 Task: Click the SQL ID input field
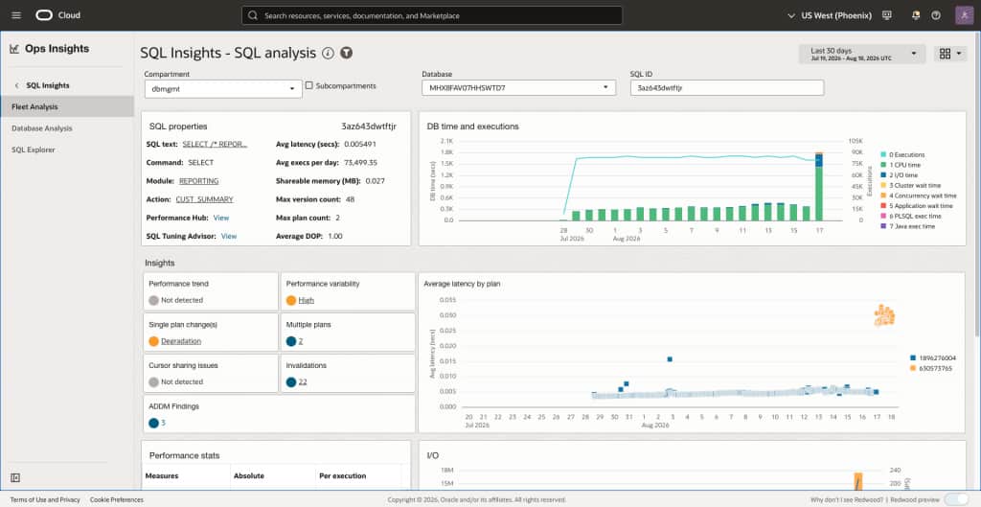[x=727, y=87]
